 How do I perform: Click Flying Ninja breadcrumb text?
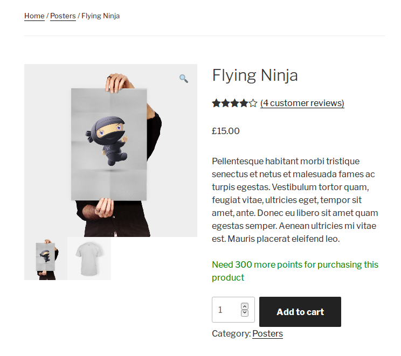101,16
